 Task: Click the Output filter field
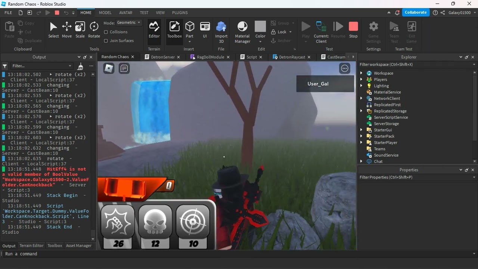[41, 66]
